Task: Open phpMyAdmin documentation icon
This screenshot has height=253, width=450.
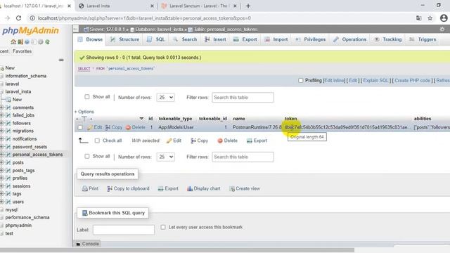Action: (27, 42)
